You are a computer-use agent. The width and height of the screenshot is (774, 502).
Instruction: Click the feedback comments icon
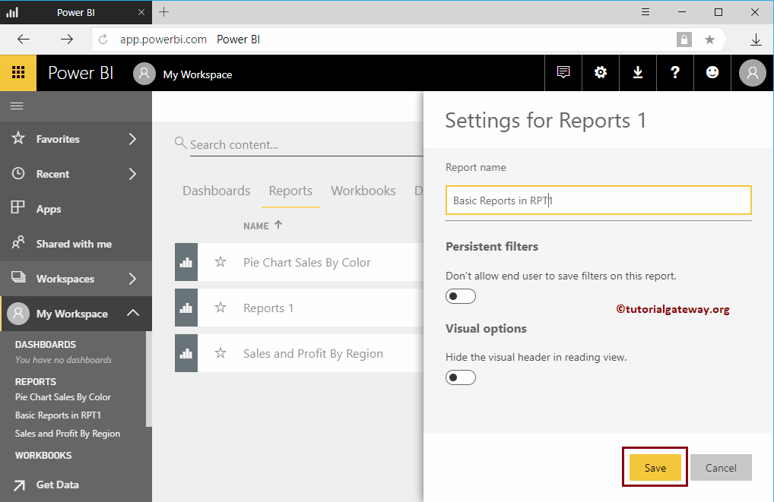pos(563,72)
